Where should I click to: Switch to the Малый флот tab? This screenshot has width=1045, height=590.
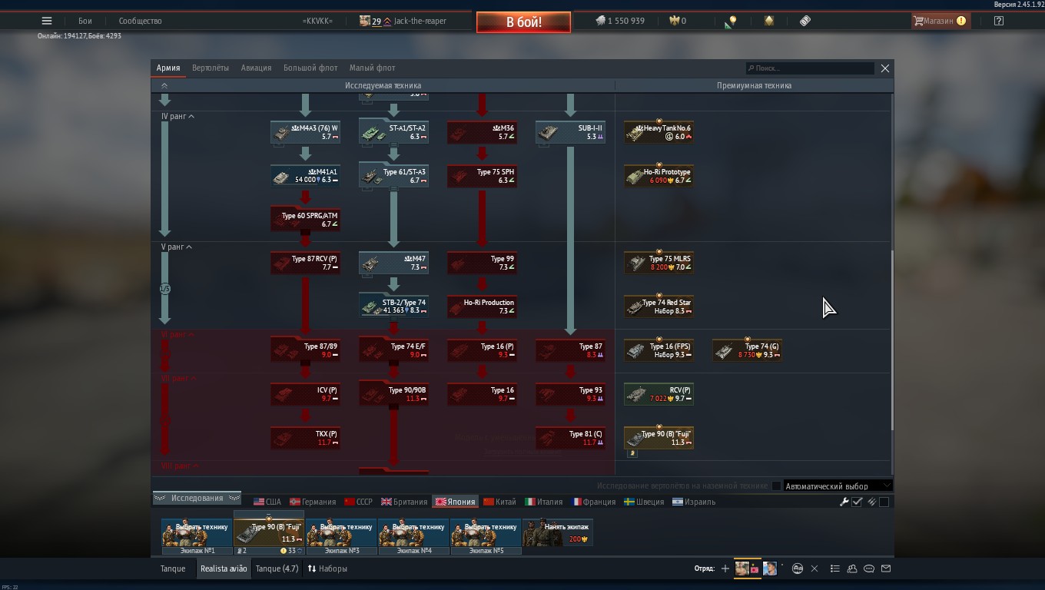(372, 68)
